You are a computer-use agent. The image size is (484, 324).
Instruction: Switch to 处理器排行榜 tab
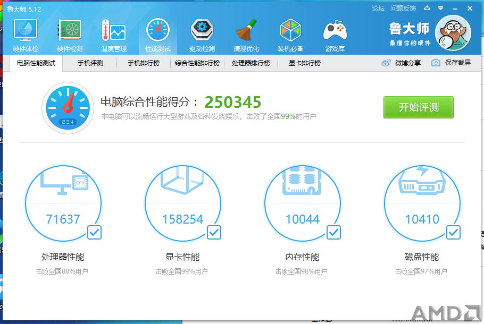(x=251, y=63)
